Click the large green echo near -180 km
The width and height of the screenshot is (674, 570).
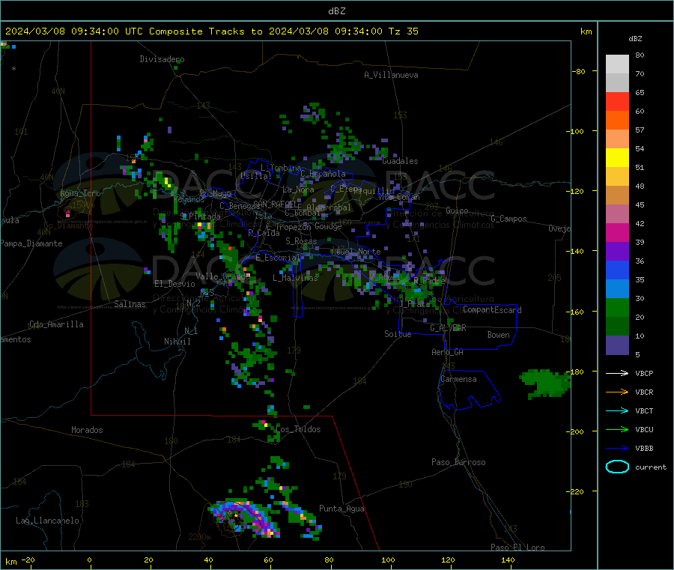545,383
